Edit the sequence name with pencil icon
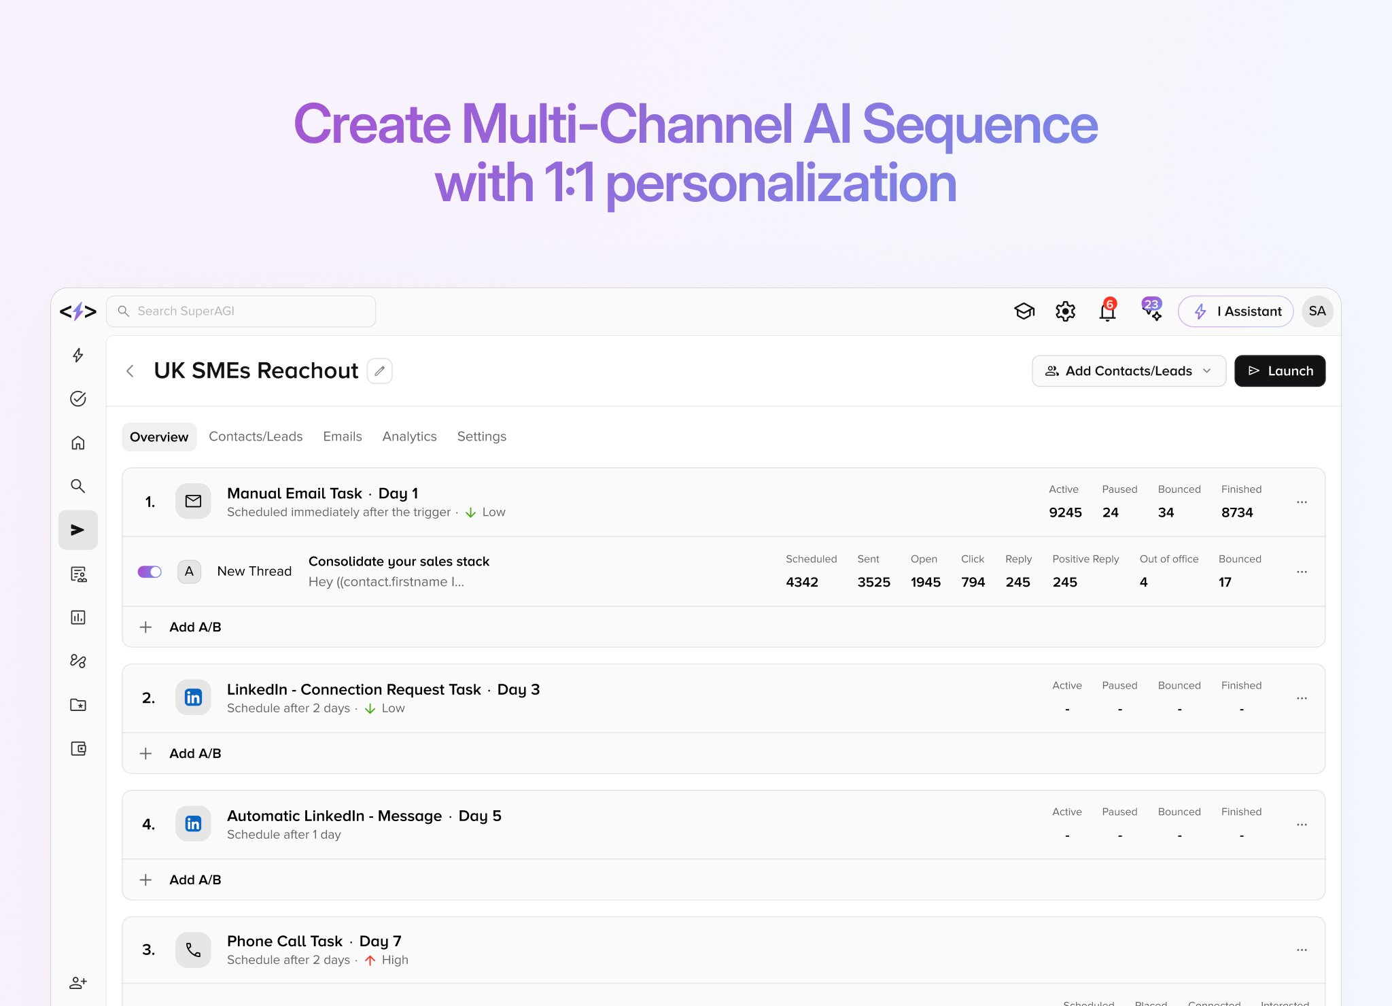The height and width of the screenshot is (1006, 1392). (x=380, y=371)
